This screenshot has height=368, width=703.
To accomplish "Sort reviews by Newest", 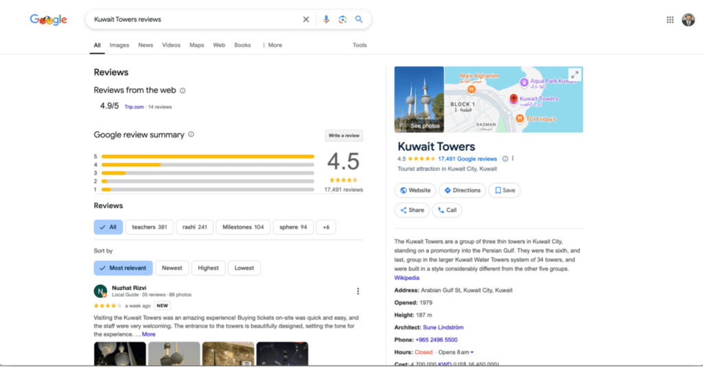I will 172,268.
